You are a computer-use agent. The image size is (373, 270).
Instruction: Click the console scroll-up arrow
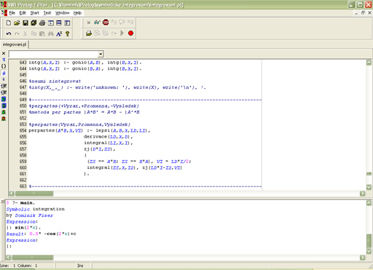pyautogui.click(x=369, y=203)
